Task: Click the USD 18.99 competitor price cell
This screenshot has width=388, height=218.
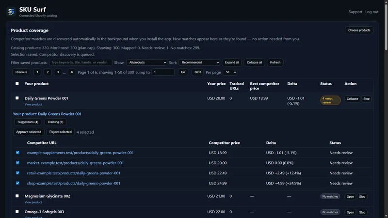Action: coord(217,153)
